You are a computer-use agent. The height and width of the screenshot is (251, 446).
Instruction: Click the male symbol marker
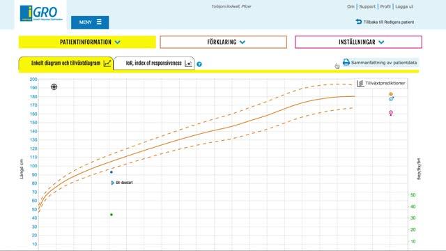click(392, 99)
